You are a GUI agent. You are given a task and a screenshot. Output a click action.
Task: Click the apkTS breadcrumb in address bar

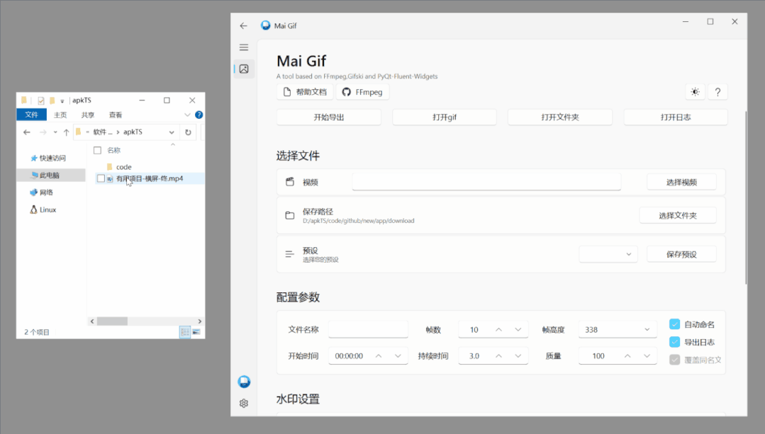[133, 132]
